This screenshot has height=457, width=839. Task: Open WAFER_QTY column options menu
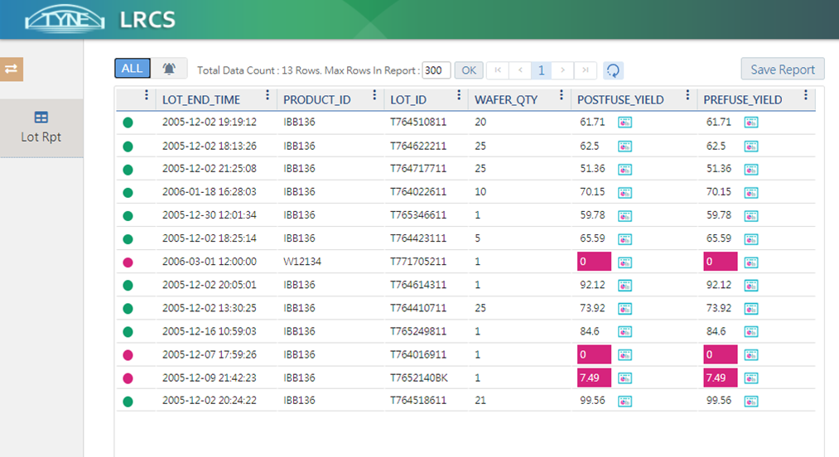[x=562, y=96]
